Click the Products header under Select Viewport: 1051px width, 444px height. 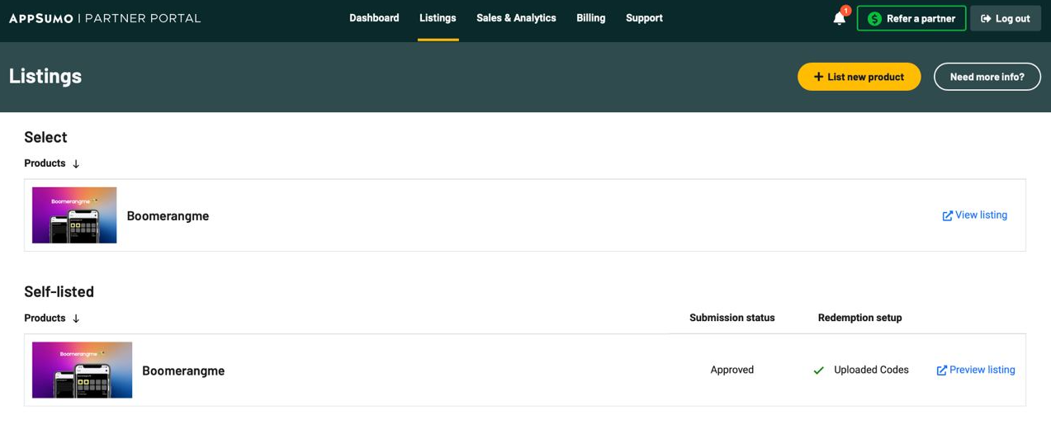coord(45,163)
